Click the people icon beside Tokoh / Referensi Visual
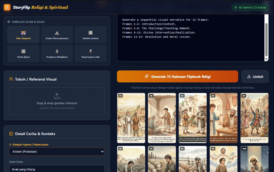This screenshot has width=274, height=172. click(x=11, y=79)
